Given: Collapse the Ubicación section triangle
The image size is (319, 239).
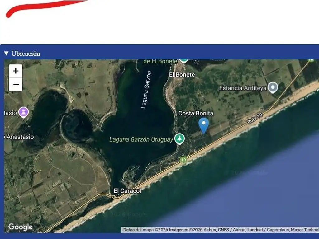Looking at the screenshot, I should point(6,54).
